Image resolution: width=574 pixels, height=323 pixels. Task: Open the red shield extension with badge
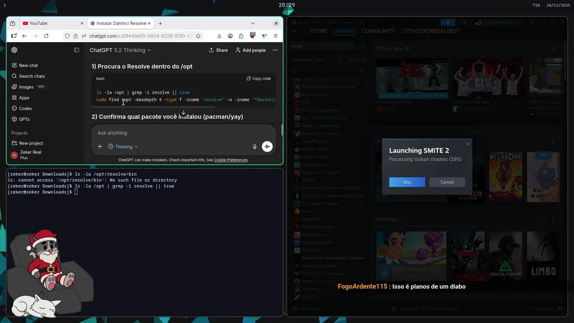click(253, 35)
